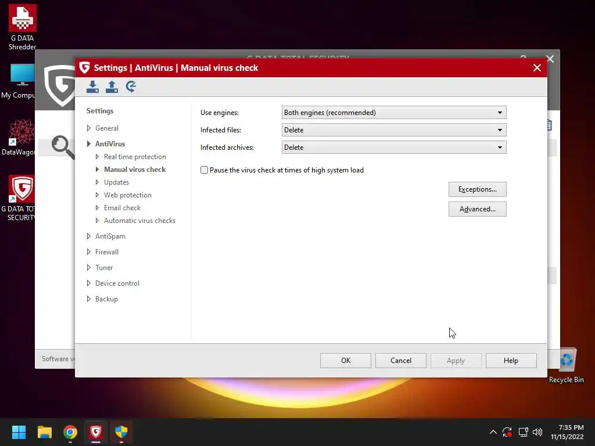
Task: Open the Infected archives dropdown
Action: 394,148
